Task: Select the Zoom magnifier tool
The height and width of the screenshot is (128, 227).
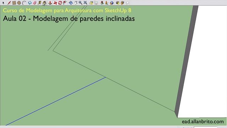Action: point(81,3)
